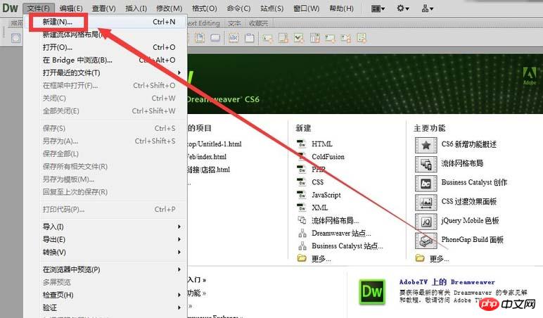
Task: Choose 新建(N)... from File menu
Action: point(106,22)
